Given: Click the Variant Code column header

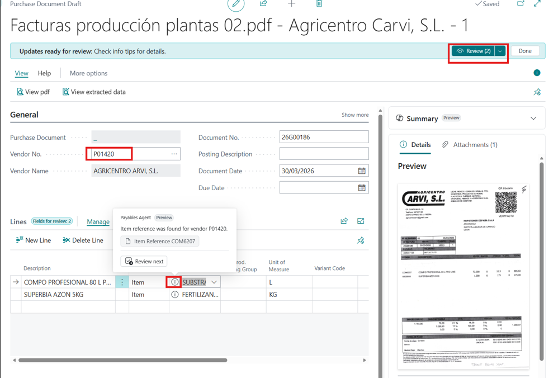Looking at the screenshot, I should (329, 268).
